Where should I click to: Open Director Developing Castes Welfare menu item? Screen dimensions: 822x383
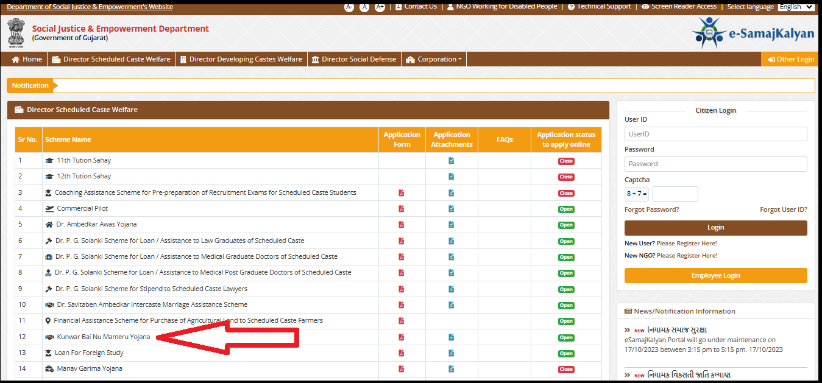pos(241,59)
